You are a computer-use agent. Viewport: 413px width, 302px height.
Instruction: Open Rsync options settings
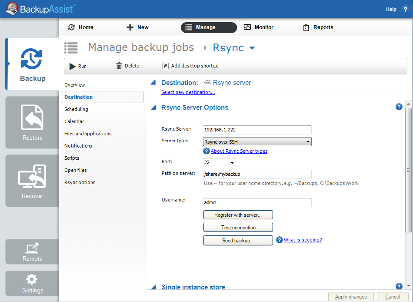[x=80, y=182]
